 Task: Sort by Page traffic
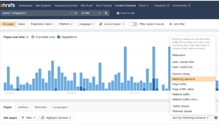click(193, 84)
